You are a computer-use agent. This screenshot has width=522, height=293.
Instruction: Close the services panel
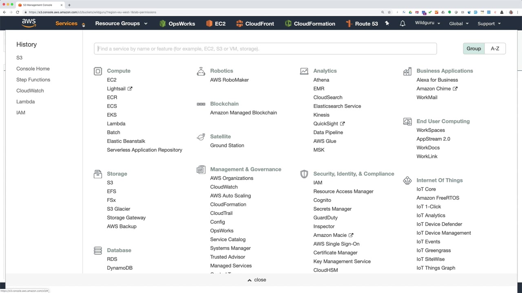point(257,280)
